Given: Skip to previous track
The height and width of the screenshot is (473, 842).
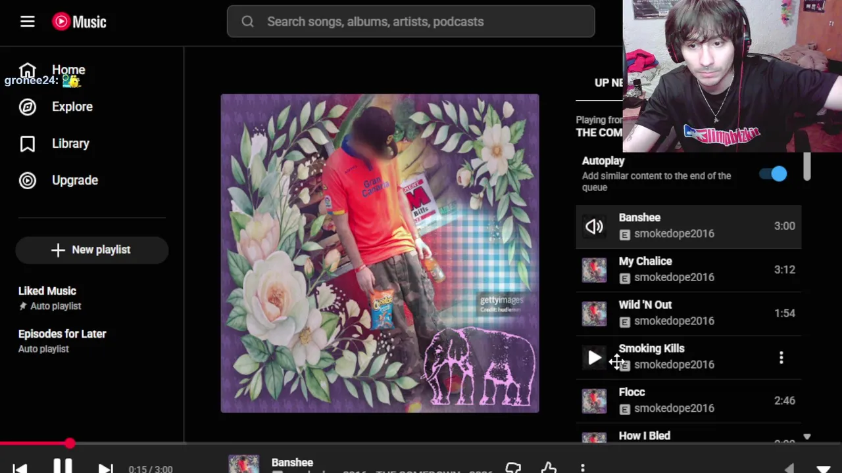Looking at the screenshot, I should tap(20, 468).
